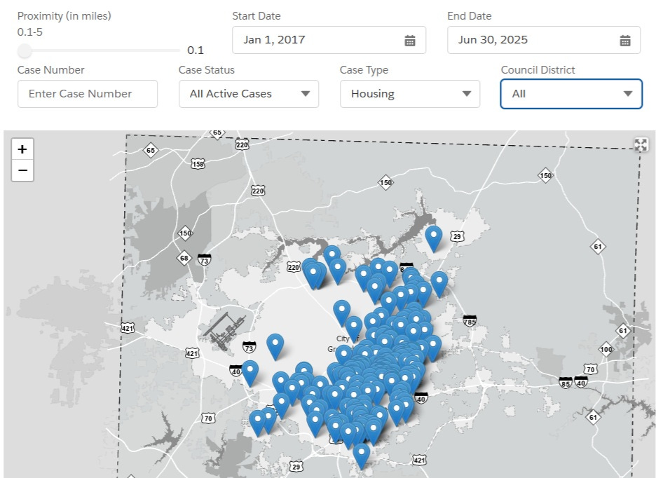Select the map pin near Route 29 shield in northeast
656x478 pixels.
(x=434, y=238)
